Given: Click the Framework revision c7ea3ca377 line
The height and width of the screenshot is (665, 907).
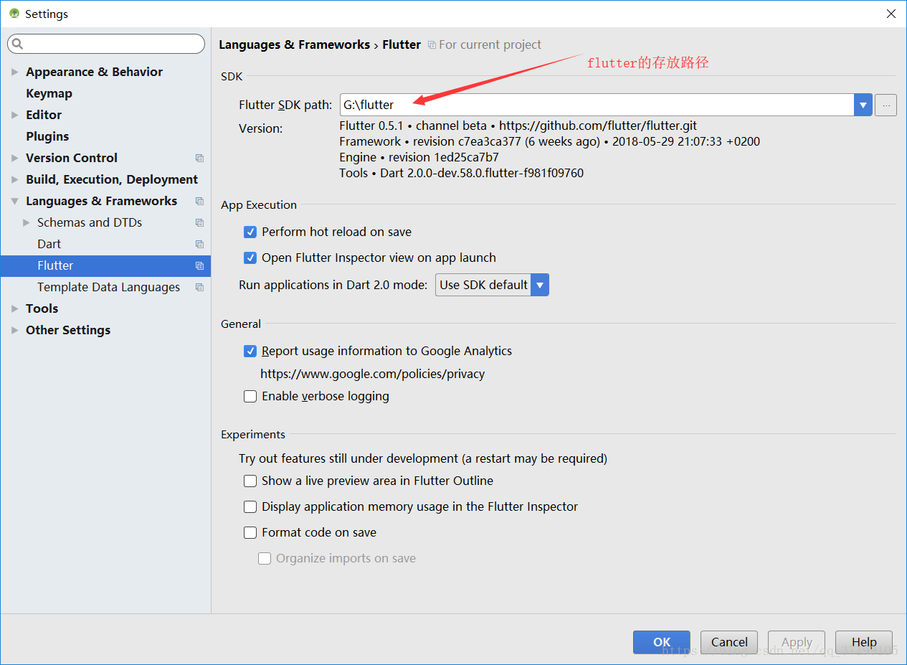Looking at the screenshot, I should point(549,141).
